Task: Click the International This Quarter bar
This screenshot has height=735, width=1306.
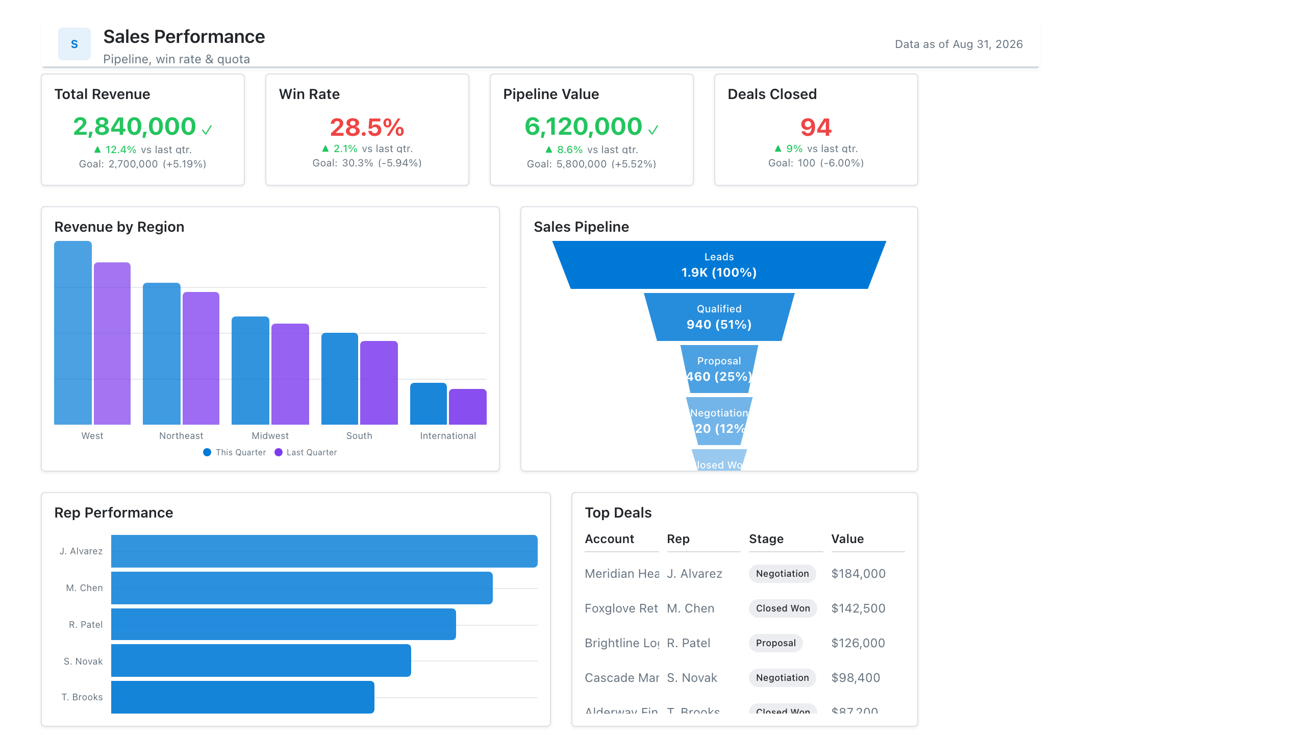Action: coord(429,404)
